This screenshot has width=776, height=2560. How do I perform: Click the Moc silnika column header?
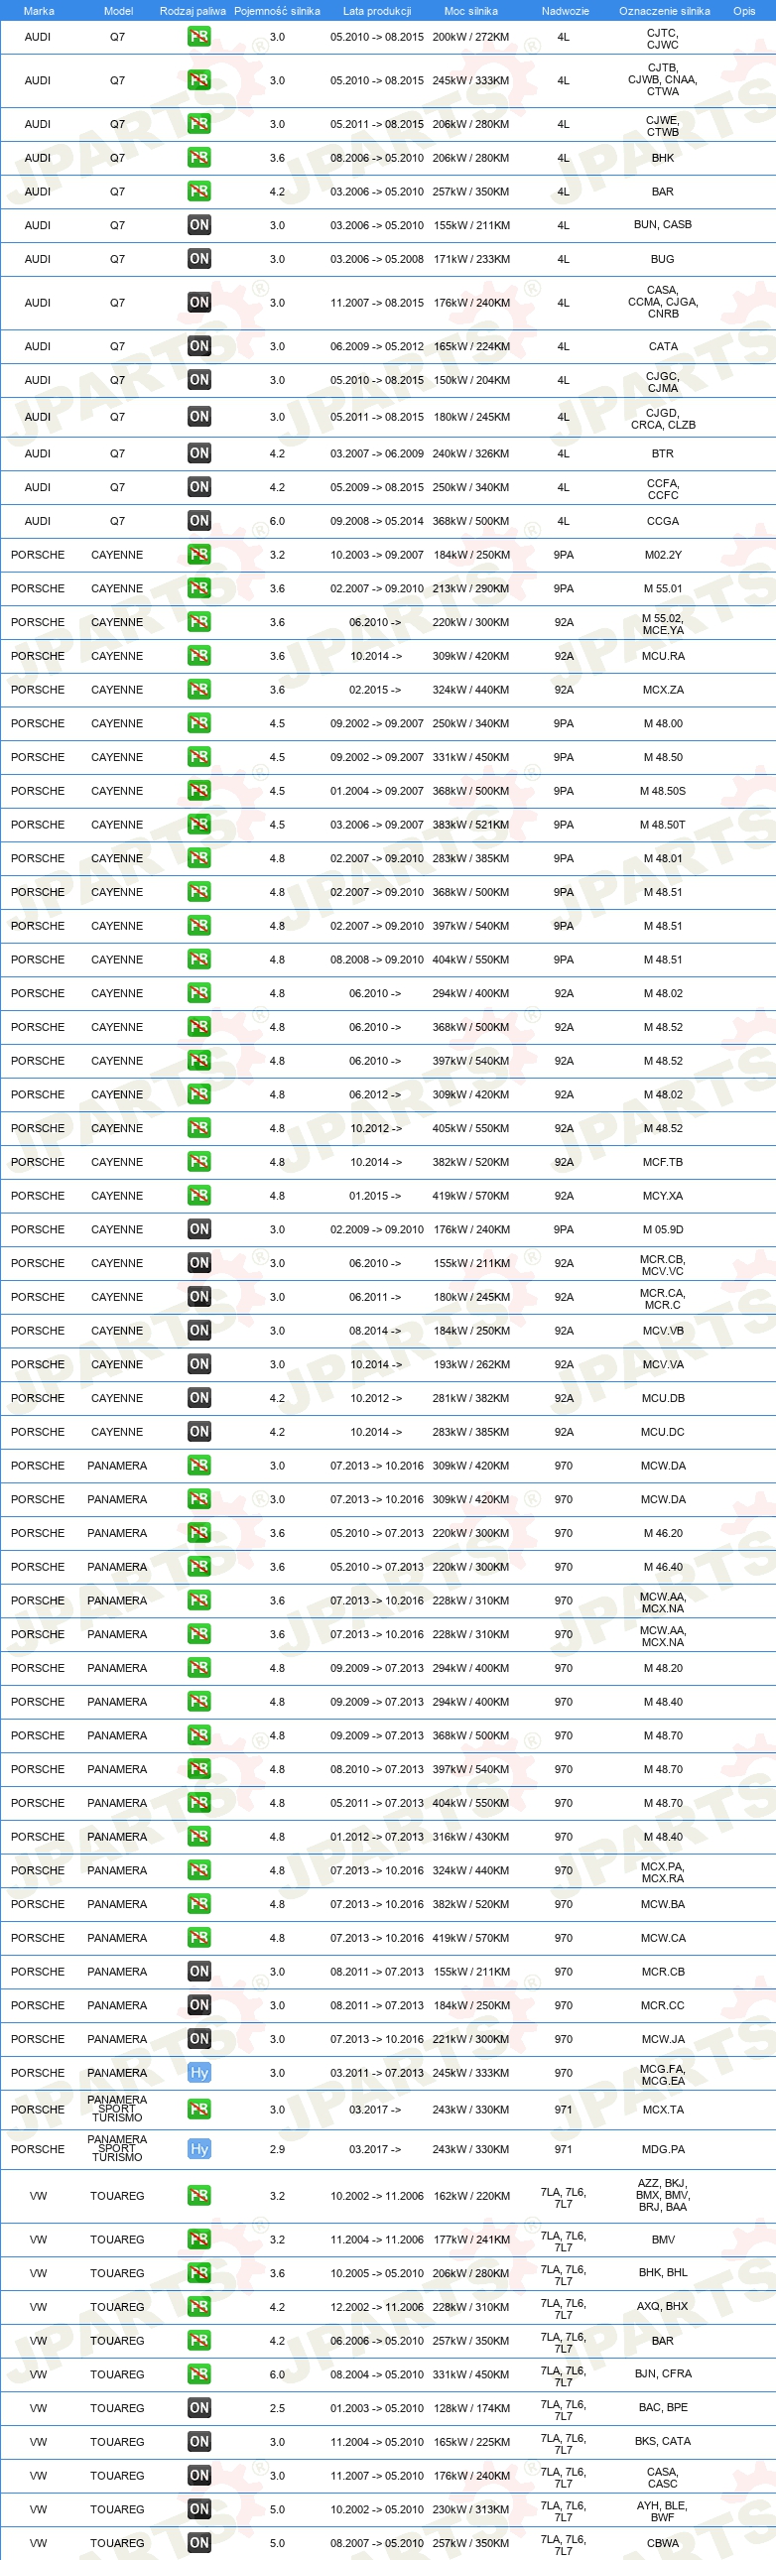(x=471, y=11)
